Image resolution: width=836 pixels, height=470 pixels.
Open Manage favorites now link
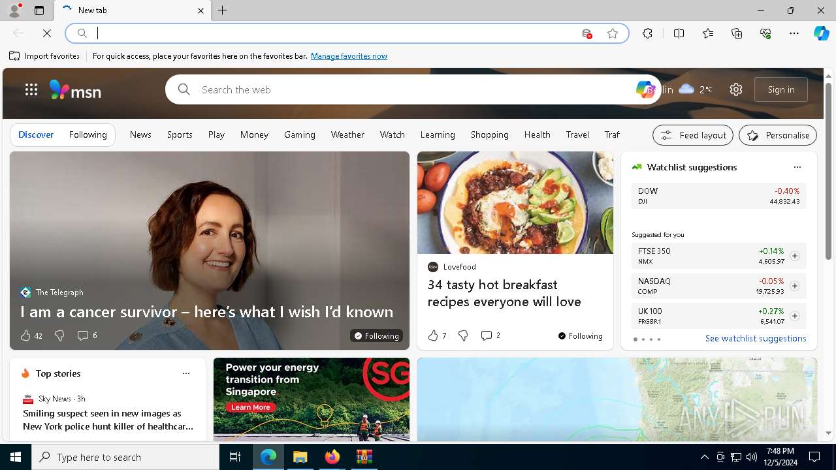pyautogui.click(x=349, y=56)
